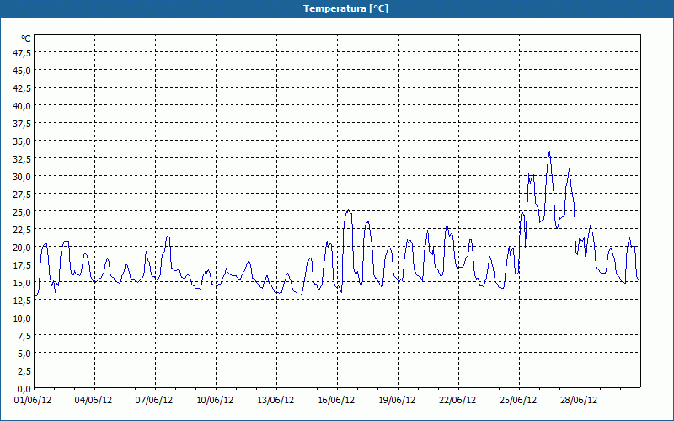Click the 22/06/12 date label

(457, 401)
